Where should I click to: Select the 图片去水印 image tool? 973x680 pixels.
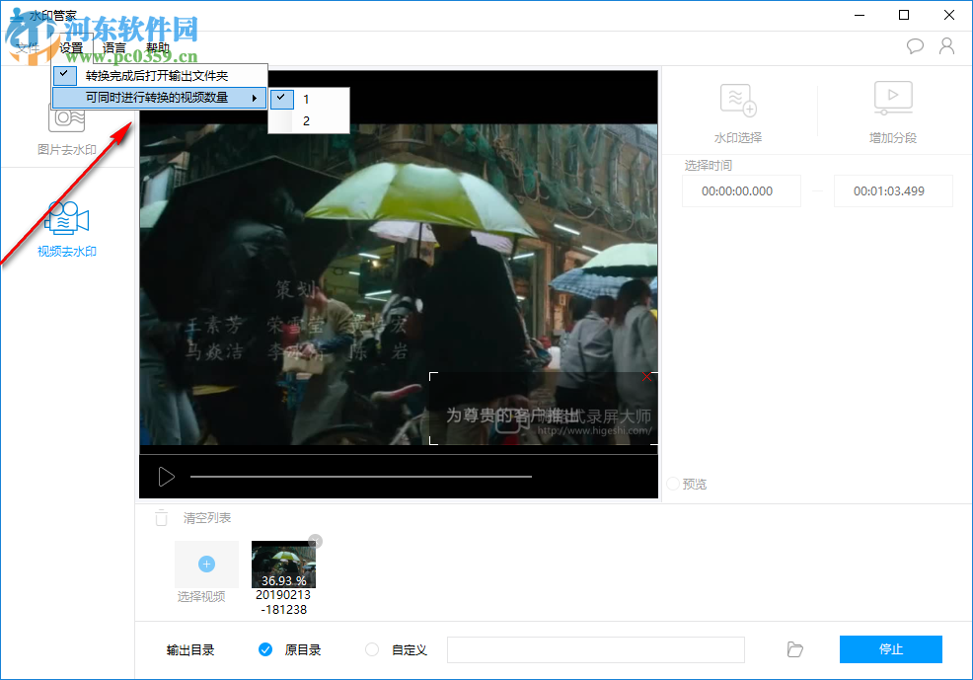pyautogui.click(x=66, y=129)
